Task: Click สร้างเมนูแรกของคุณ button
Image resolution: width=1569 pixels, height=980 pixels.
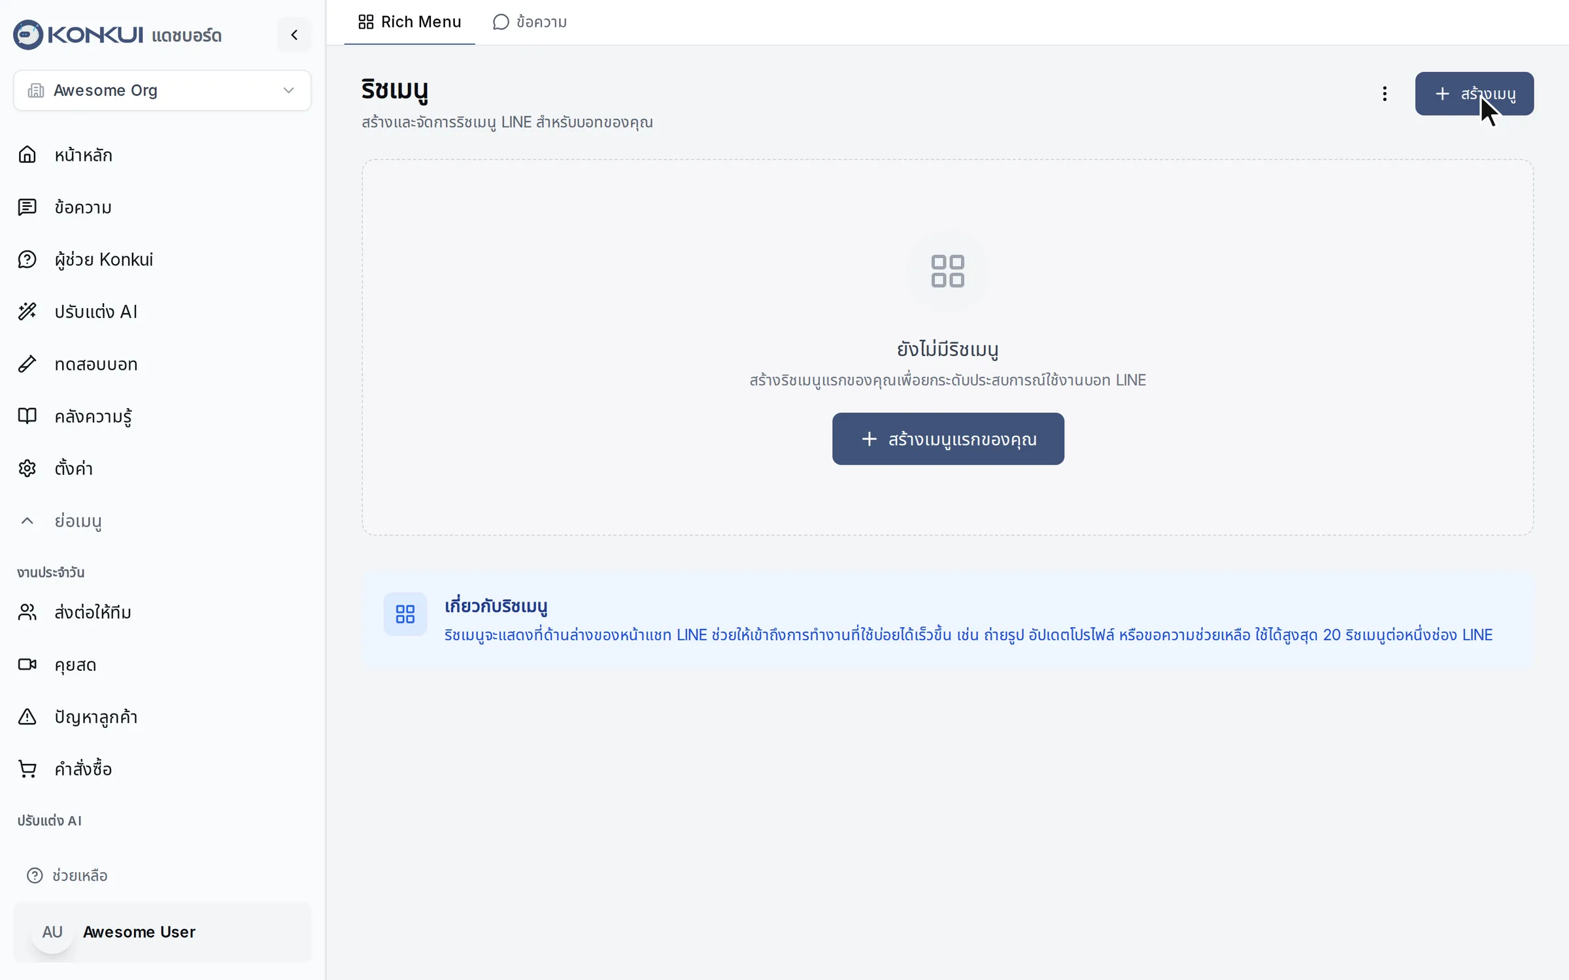Action: [948, 438]
